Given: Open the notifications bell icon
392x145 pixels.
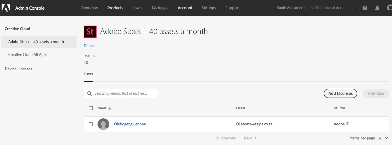Looking at the screenshot, I should [377, 8].
